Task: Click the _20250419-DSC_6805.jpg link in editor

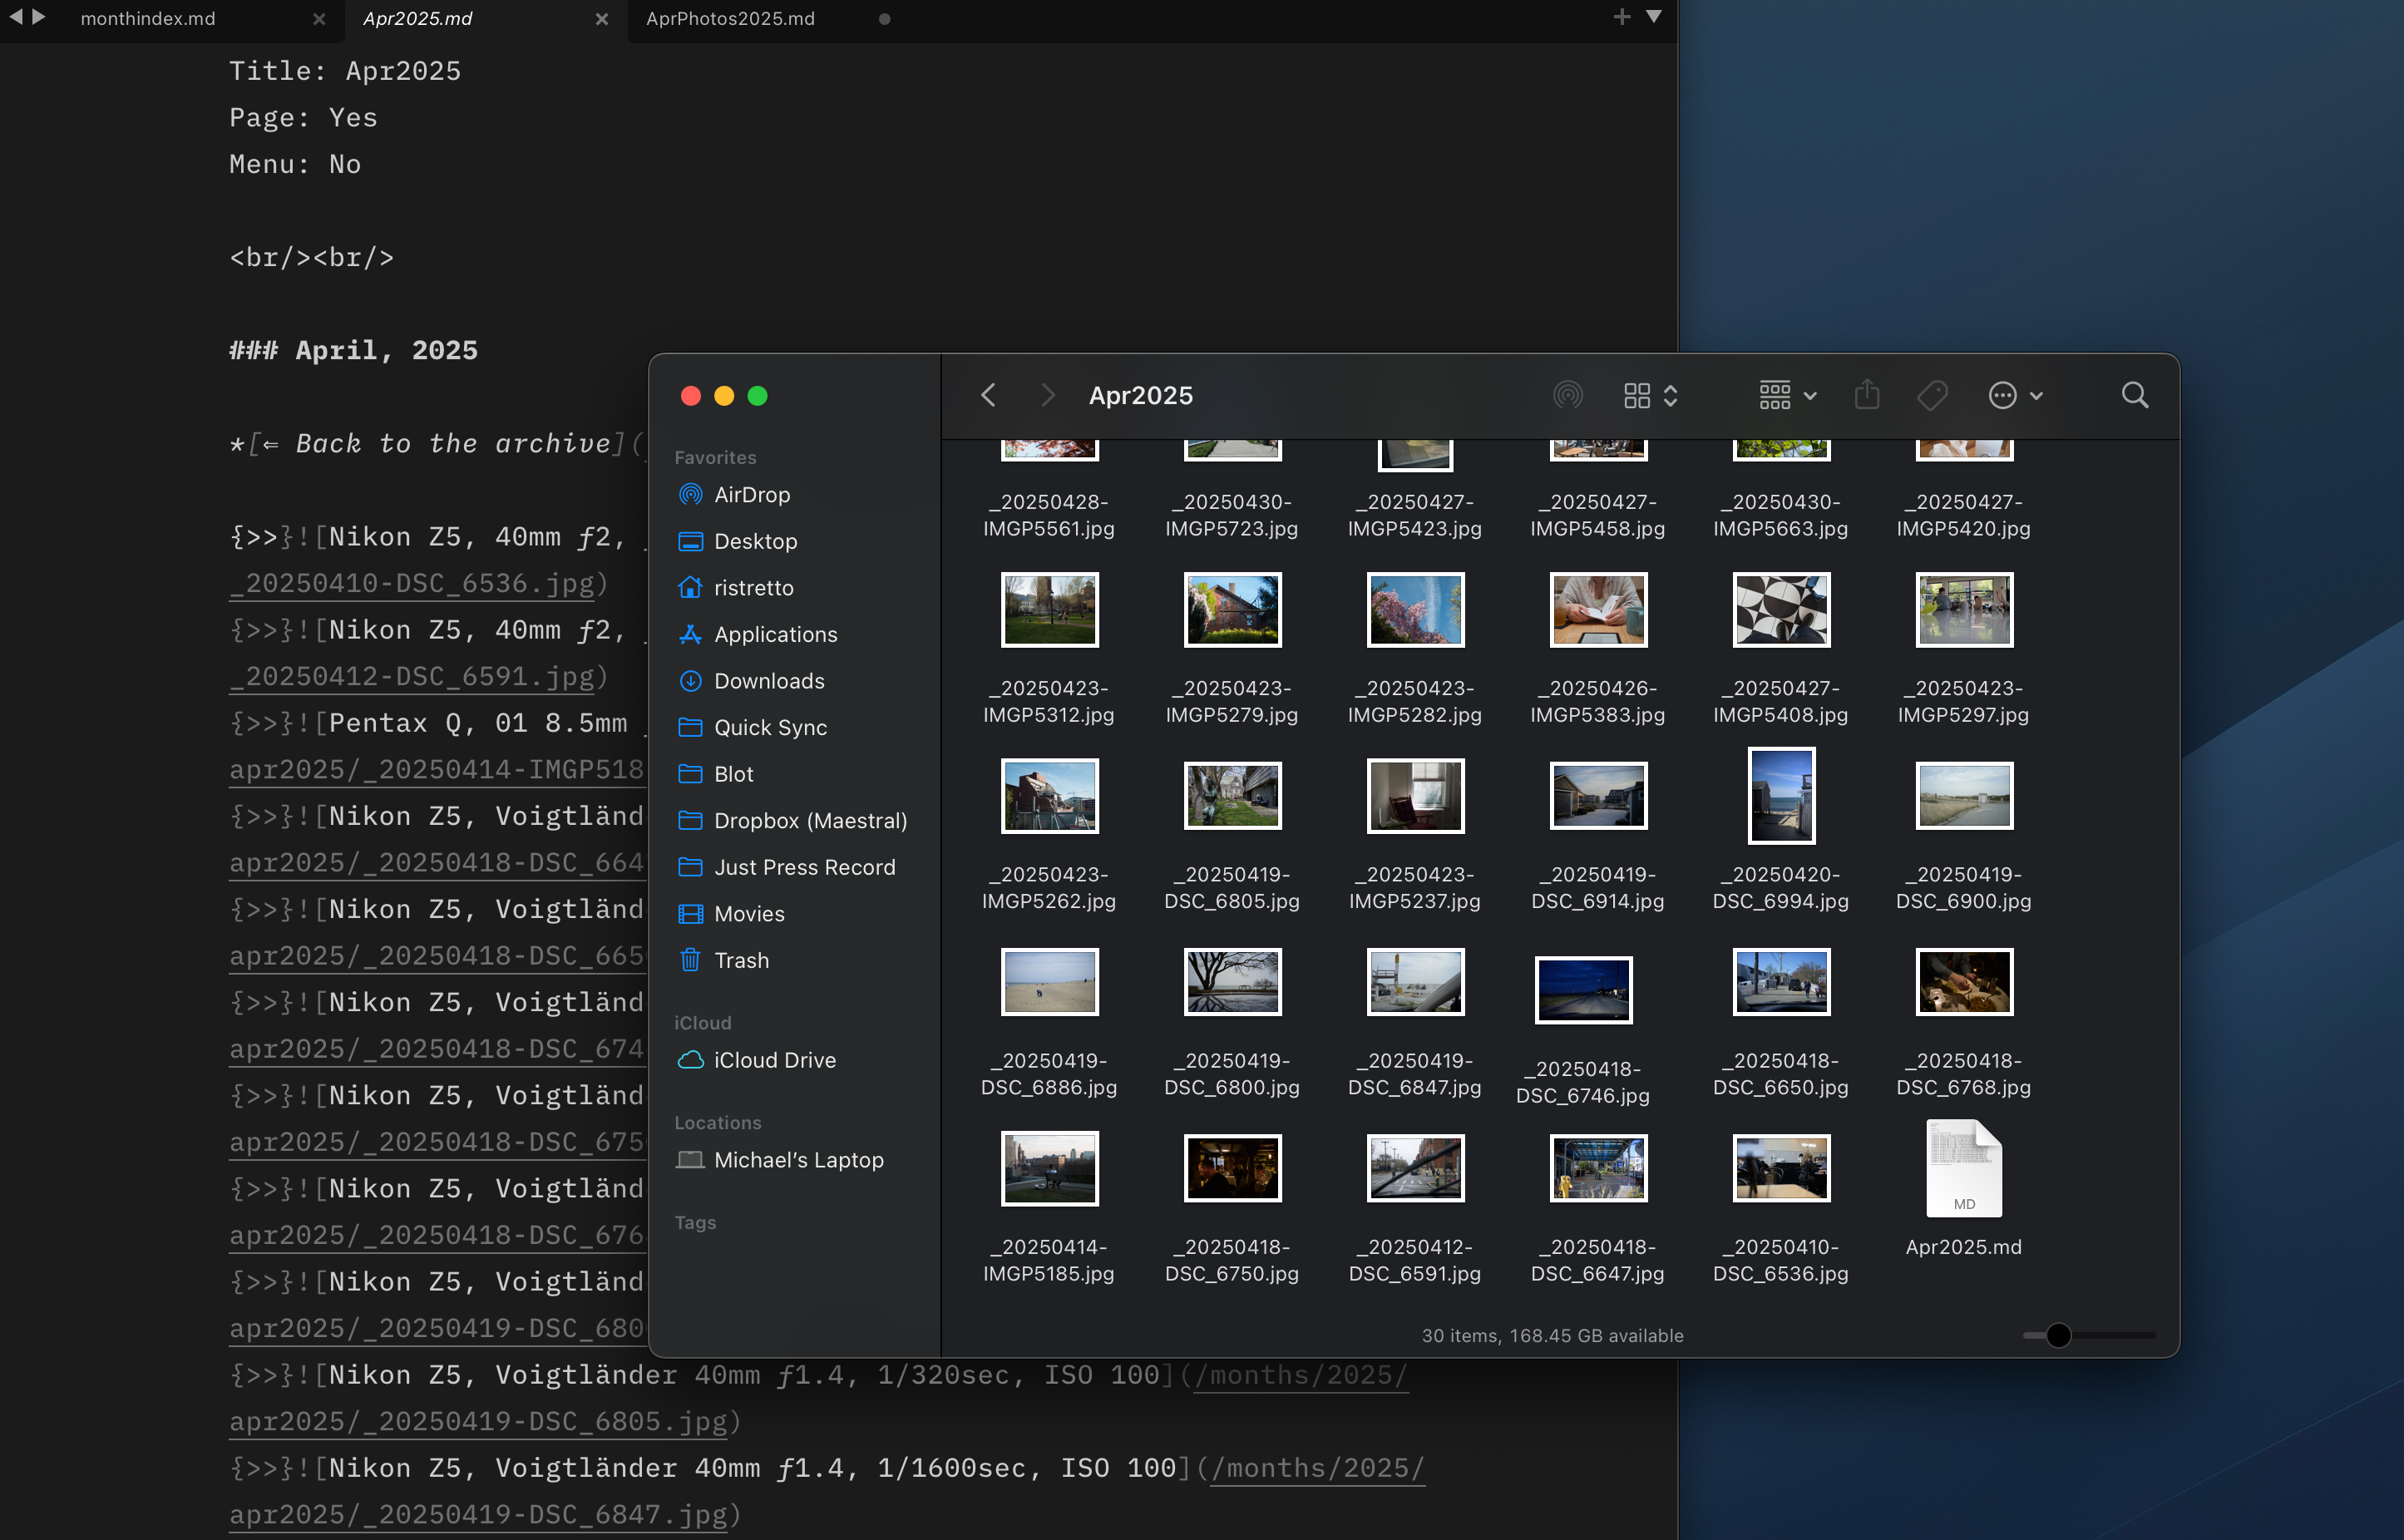Action: (x=478, y=1420)
